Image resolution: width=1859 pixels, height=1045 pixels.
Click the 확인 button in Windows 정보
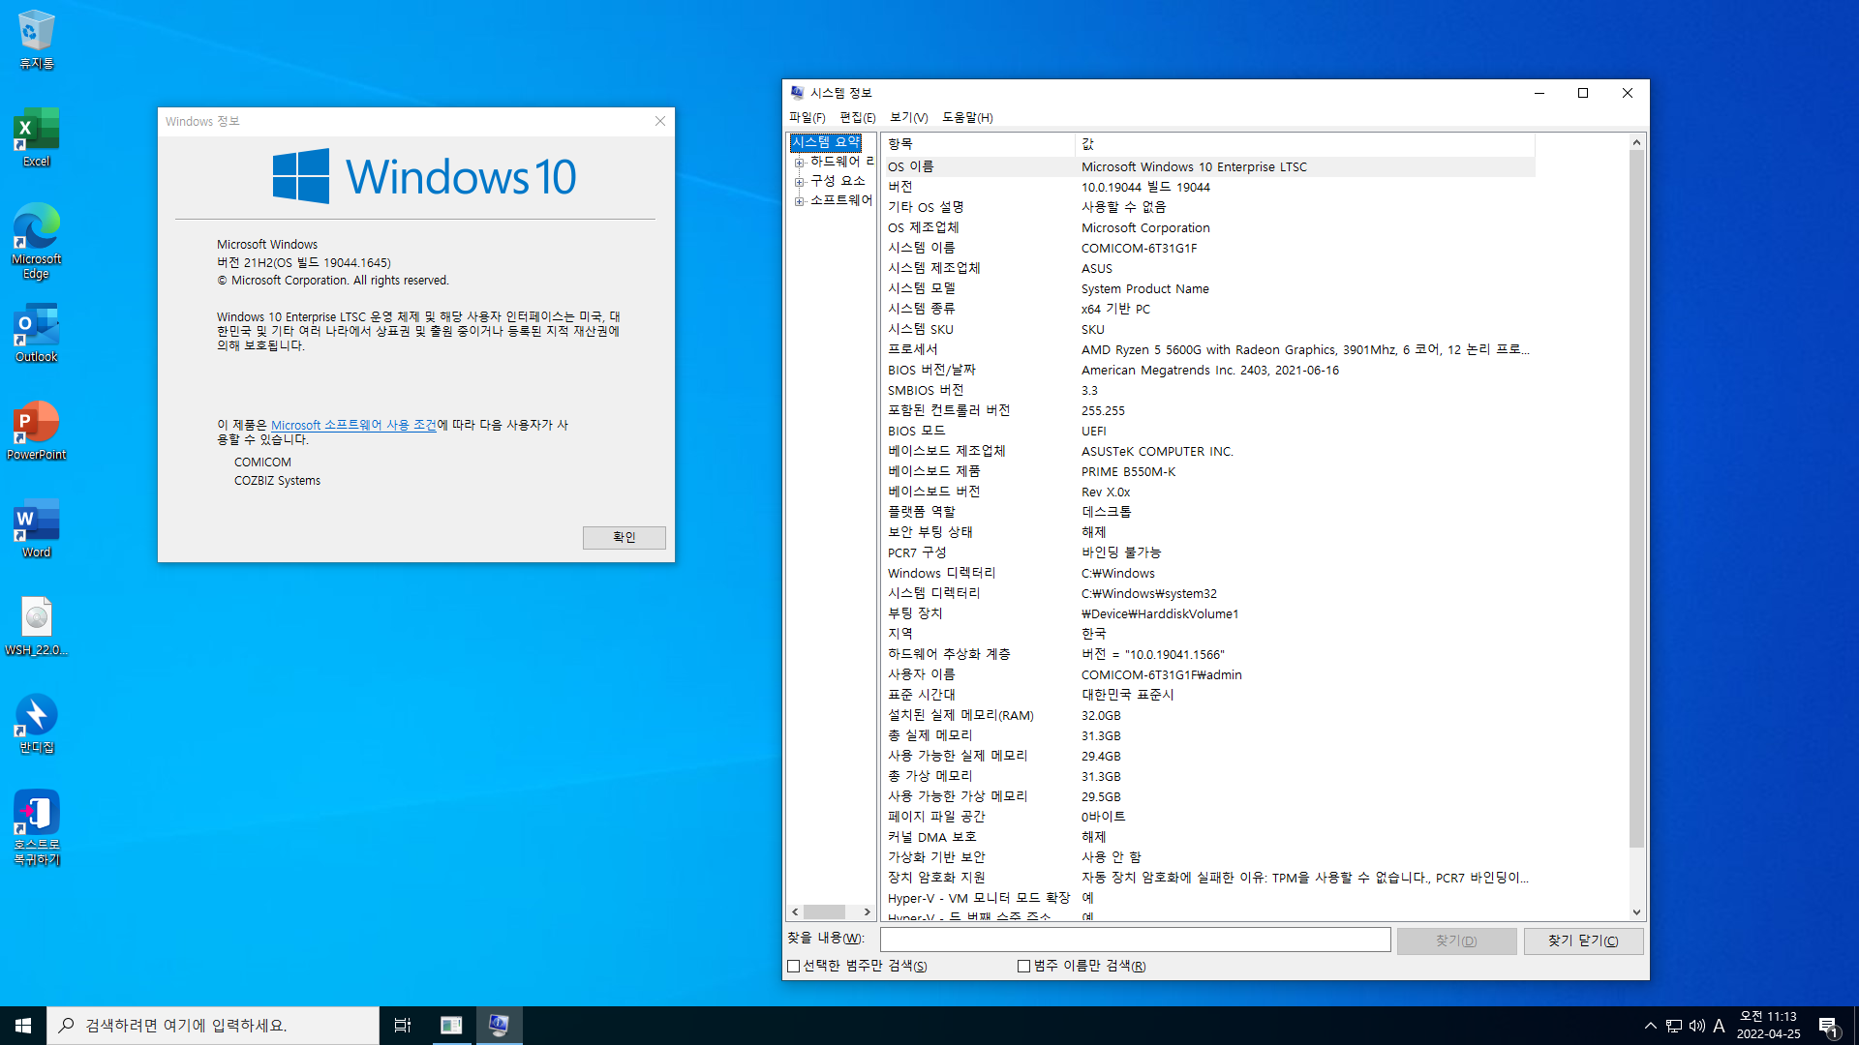tap(625, 537)
